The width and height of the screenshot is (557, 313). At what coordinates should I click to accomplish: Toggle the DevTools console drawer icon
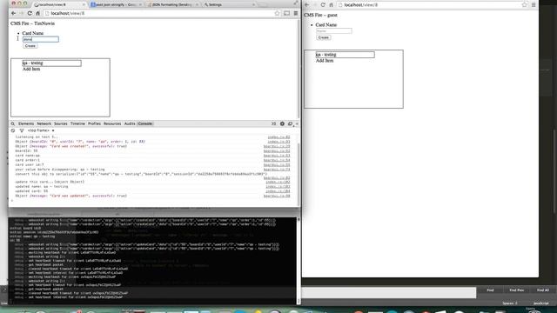tap(273, 123)
